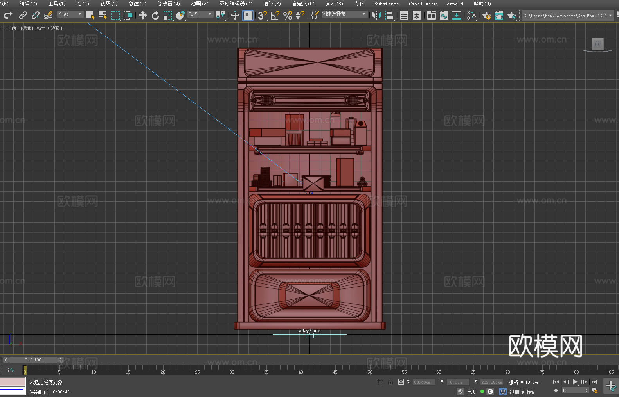Toggle Percent Snap
Screen dimensions: 619x397
coord(288,15)
